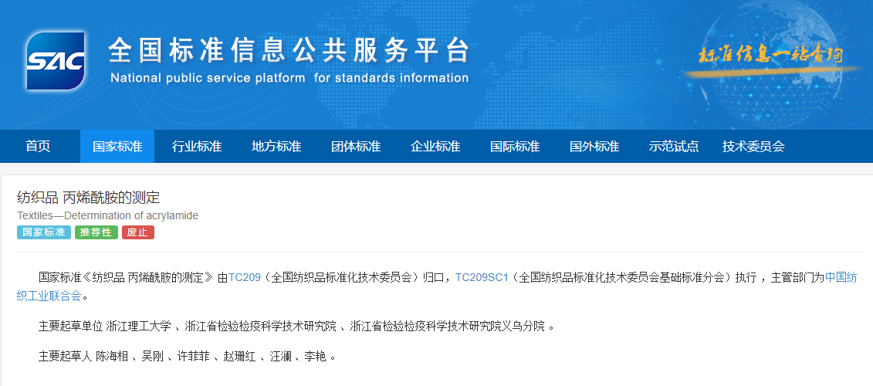Open the 首页 home menu item
This screenshot has width=873, height=386.
point(38,147)
